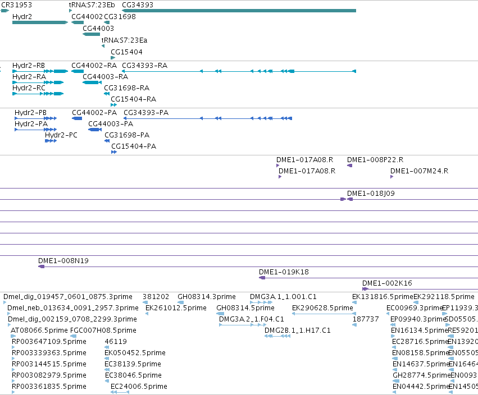Select the DME1-008N19 clone label
478x395 pixels.
pos(63,261)
